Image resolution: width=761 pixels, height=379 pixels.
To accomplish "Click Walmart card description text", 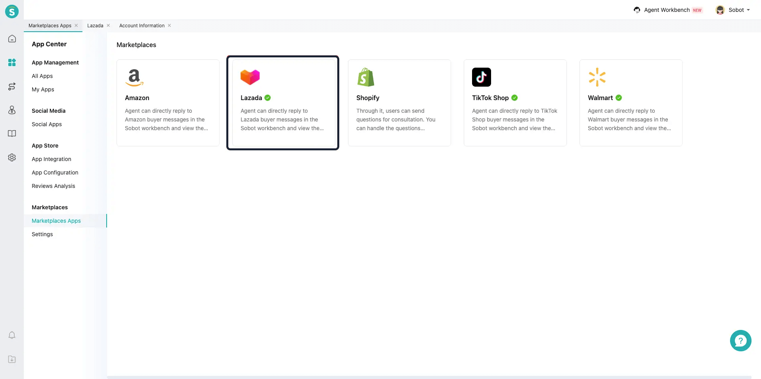I will pos(629,119).
